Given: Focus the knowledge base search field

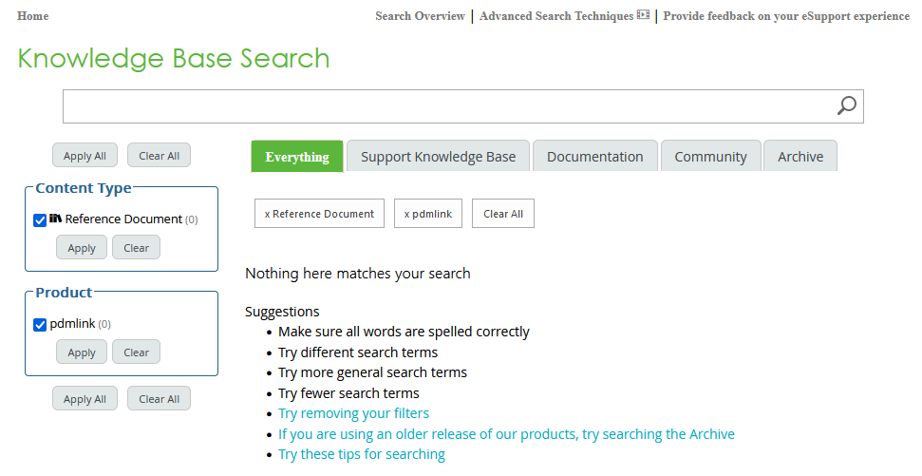Looking at the screenshot, I should 446,106.
